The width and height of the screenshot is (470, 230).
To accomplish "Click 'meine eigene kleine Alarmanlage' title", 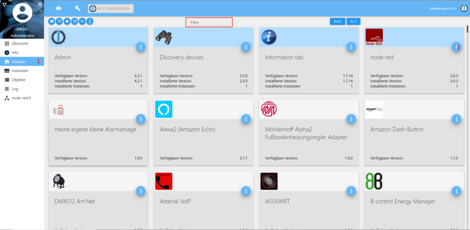I will (95, 130).
